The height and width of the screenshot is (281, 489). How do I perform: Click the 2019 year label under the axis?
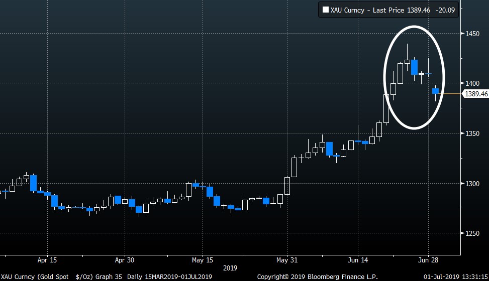click(230, 268)
